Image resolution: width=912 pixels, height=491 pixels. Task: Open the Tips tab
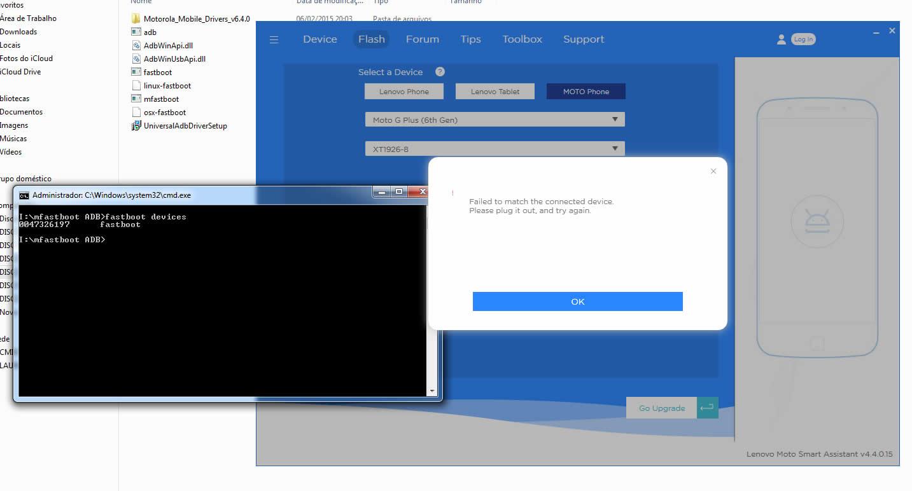coord(471,39)
